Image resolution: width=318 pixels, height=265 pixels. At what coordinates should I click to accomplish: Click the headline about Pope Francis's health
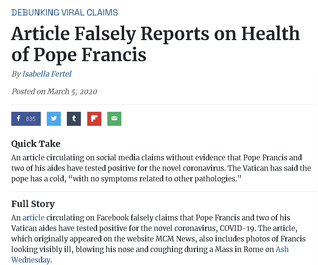coord(155,44)
